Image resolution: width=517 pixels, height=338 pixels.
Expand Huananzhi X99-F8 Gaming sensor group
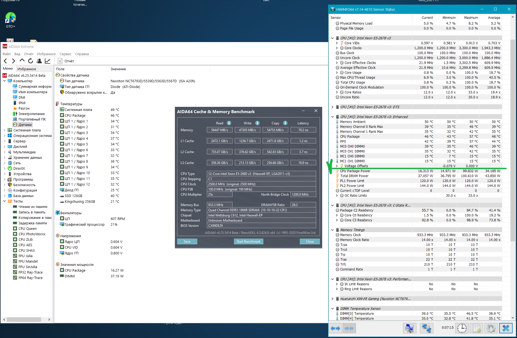point(332,299)
